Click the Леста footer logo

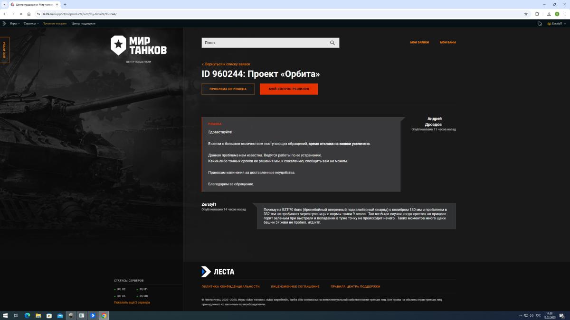coord(218,272)
